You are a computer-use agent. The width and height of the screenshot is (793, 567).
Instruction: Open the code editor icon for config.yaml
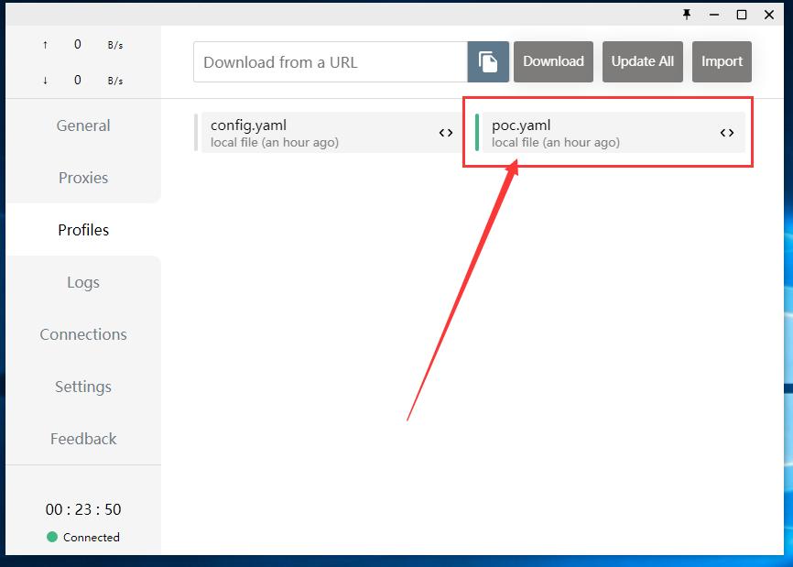pos(446,133)
